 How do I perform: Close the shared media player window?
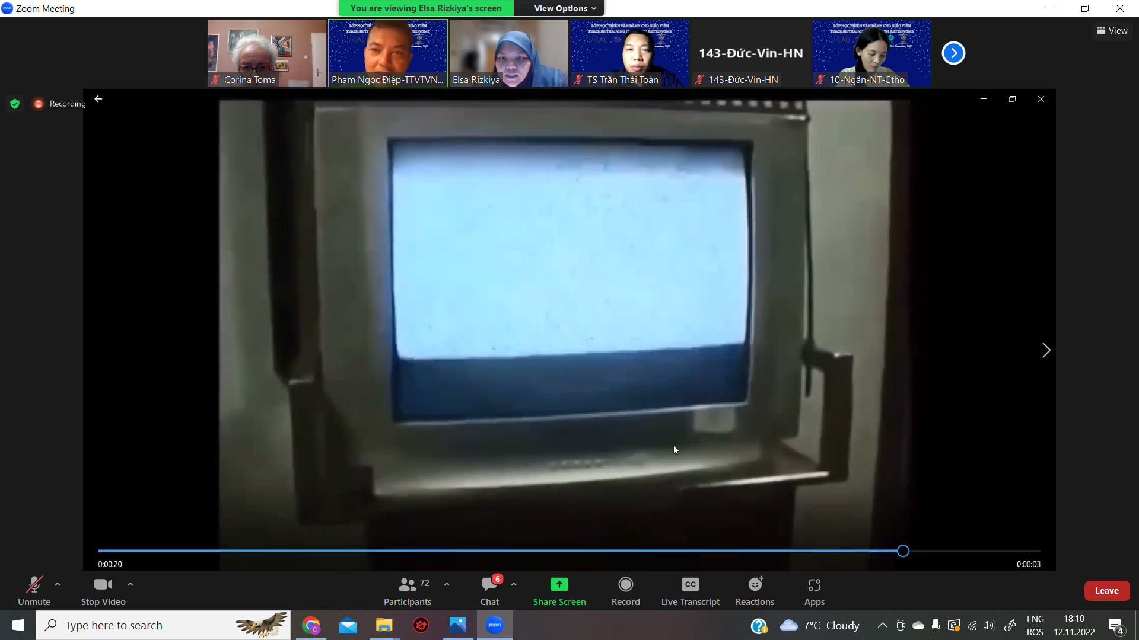(x=1041, y=99)
